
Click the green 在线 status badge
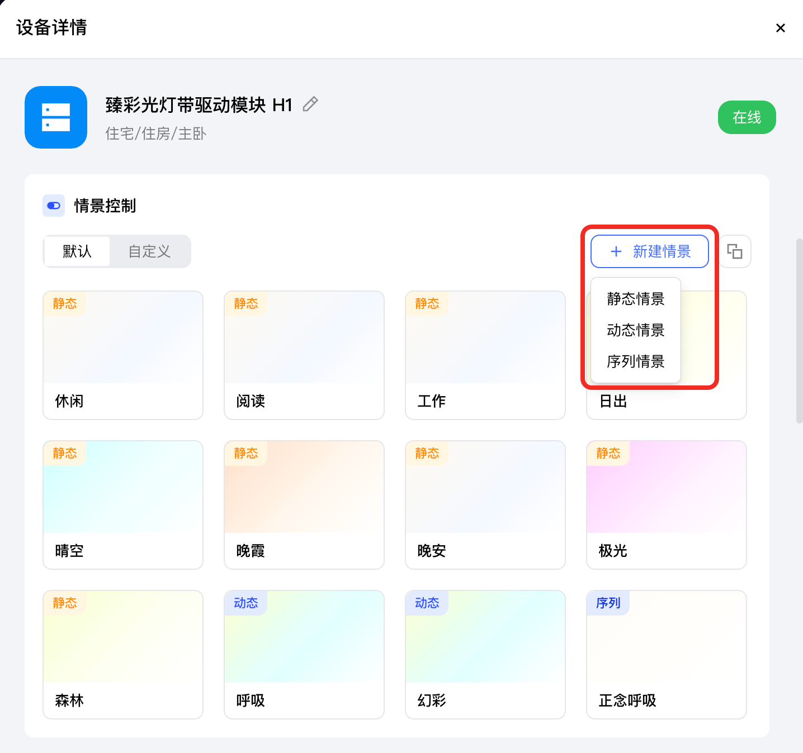747,117
